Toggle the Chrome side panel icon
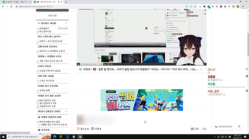 233,7
